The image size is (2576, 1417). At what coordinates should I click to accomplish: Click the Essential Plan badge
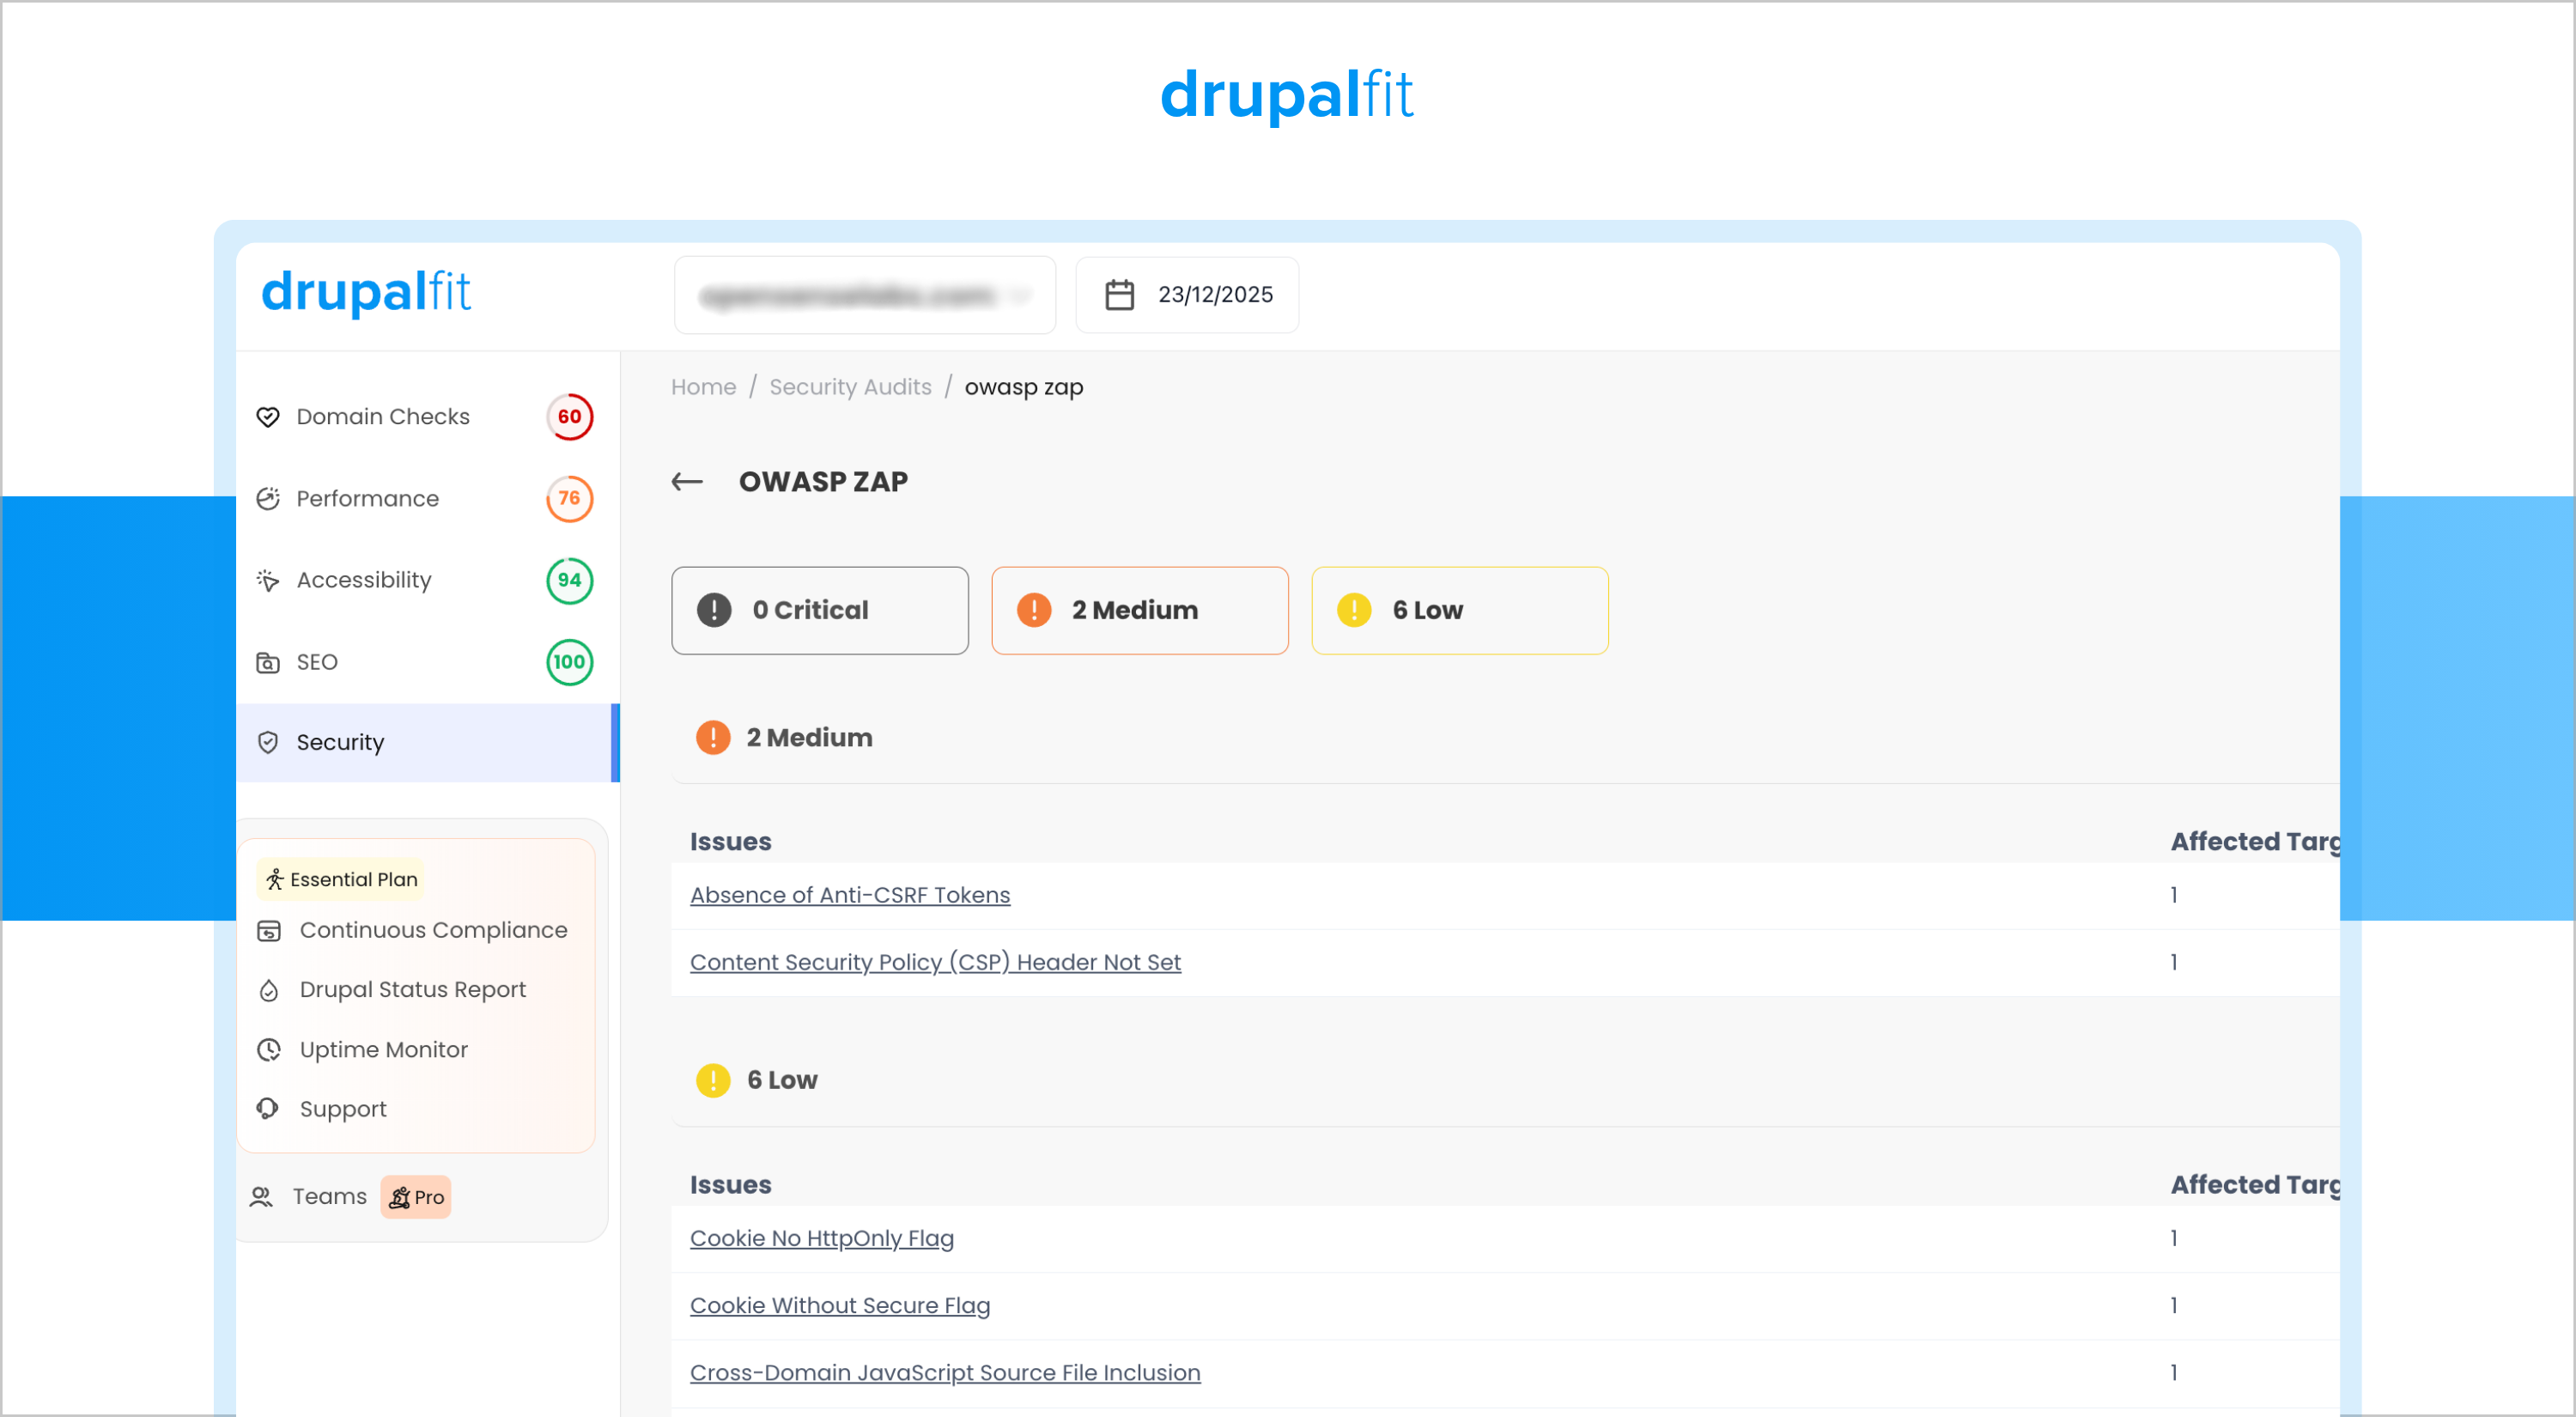coord(340,880)
